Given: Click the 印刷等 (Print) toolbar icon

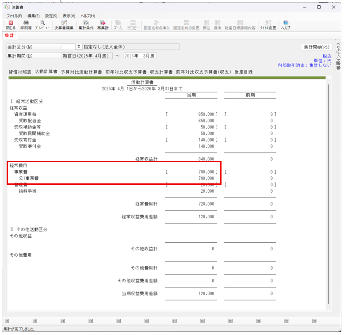Looking at the screenshot, I should click(26, 24).
